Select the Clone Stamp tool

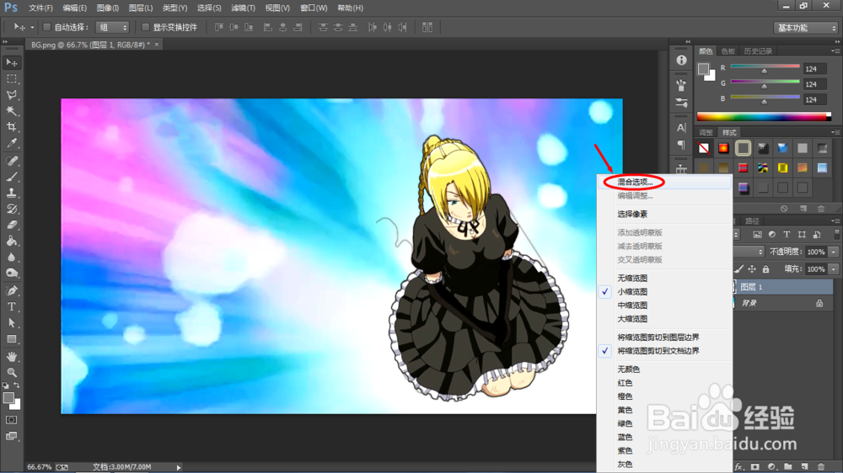coord(11,193)
